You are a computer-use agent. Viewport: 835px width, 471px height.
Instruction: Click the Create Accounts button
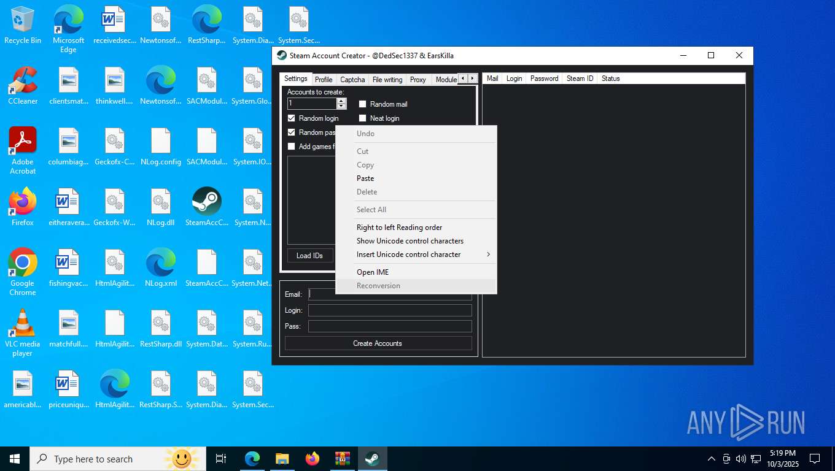tap(378, 343)
